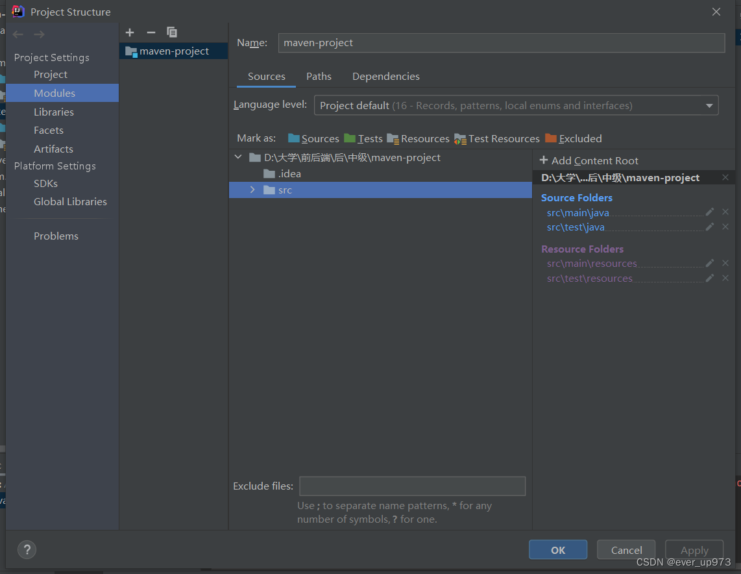Click the OK button

pyautogui.click(x=558, y=550)
